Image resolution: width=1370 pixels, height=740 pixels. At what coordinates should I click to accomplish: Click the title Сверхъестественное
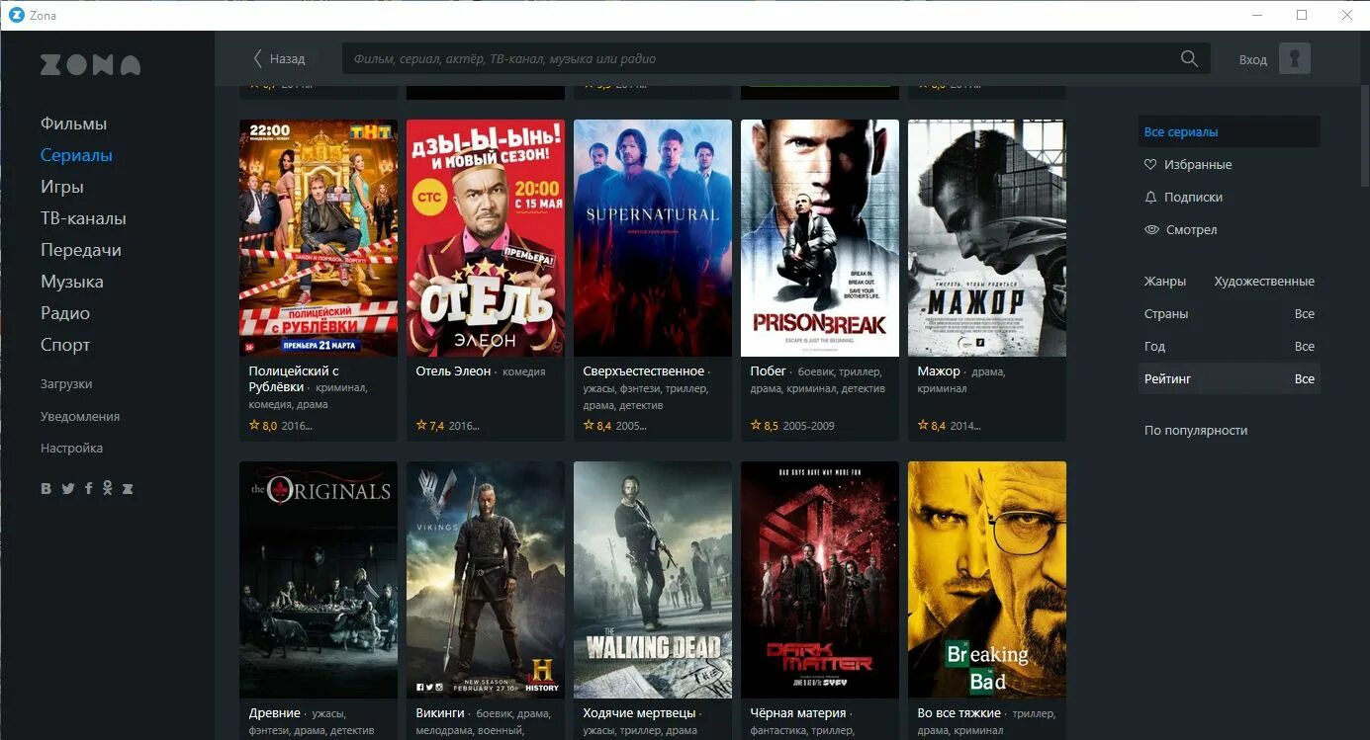tap(644, 371)
